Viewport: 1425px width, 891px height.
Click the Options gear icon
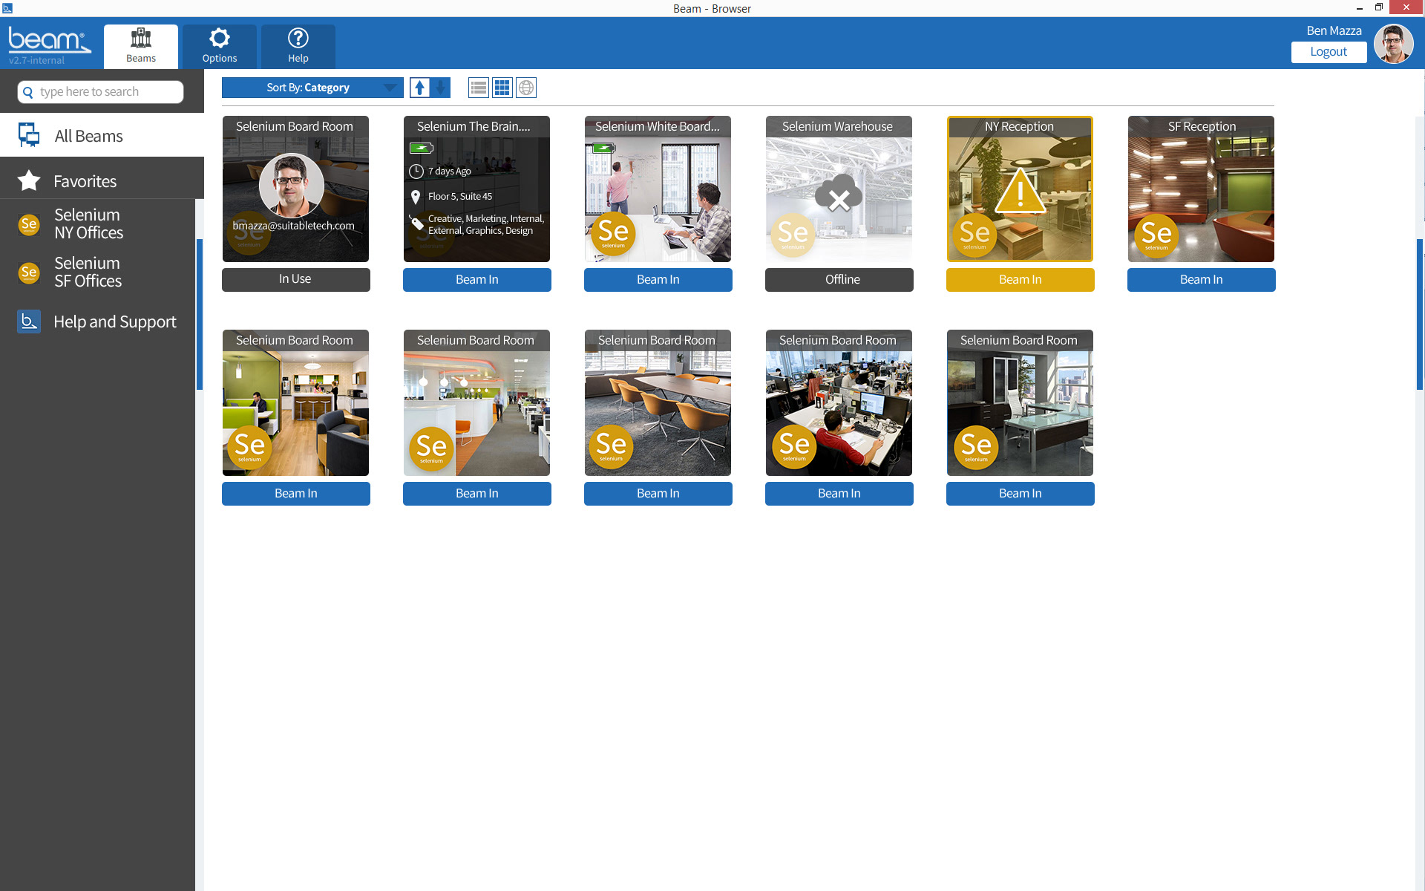coord(220,38)
